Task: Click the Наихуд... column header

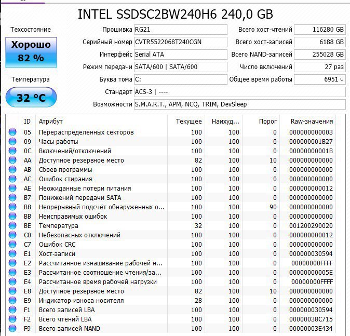Action: click(x=223, y=122)
